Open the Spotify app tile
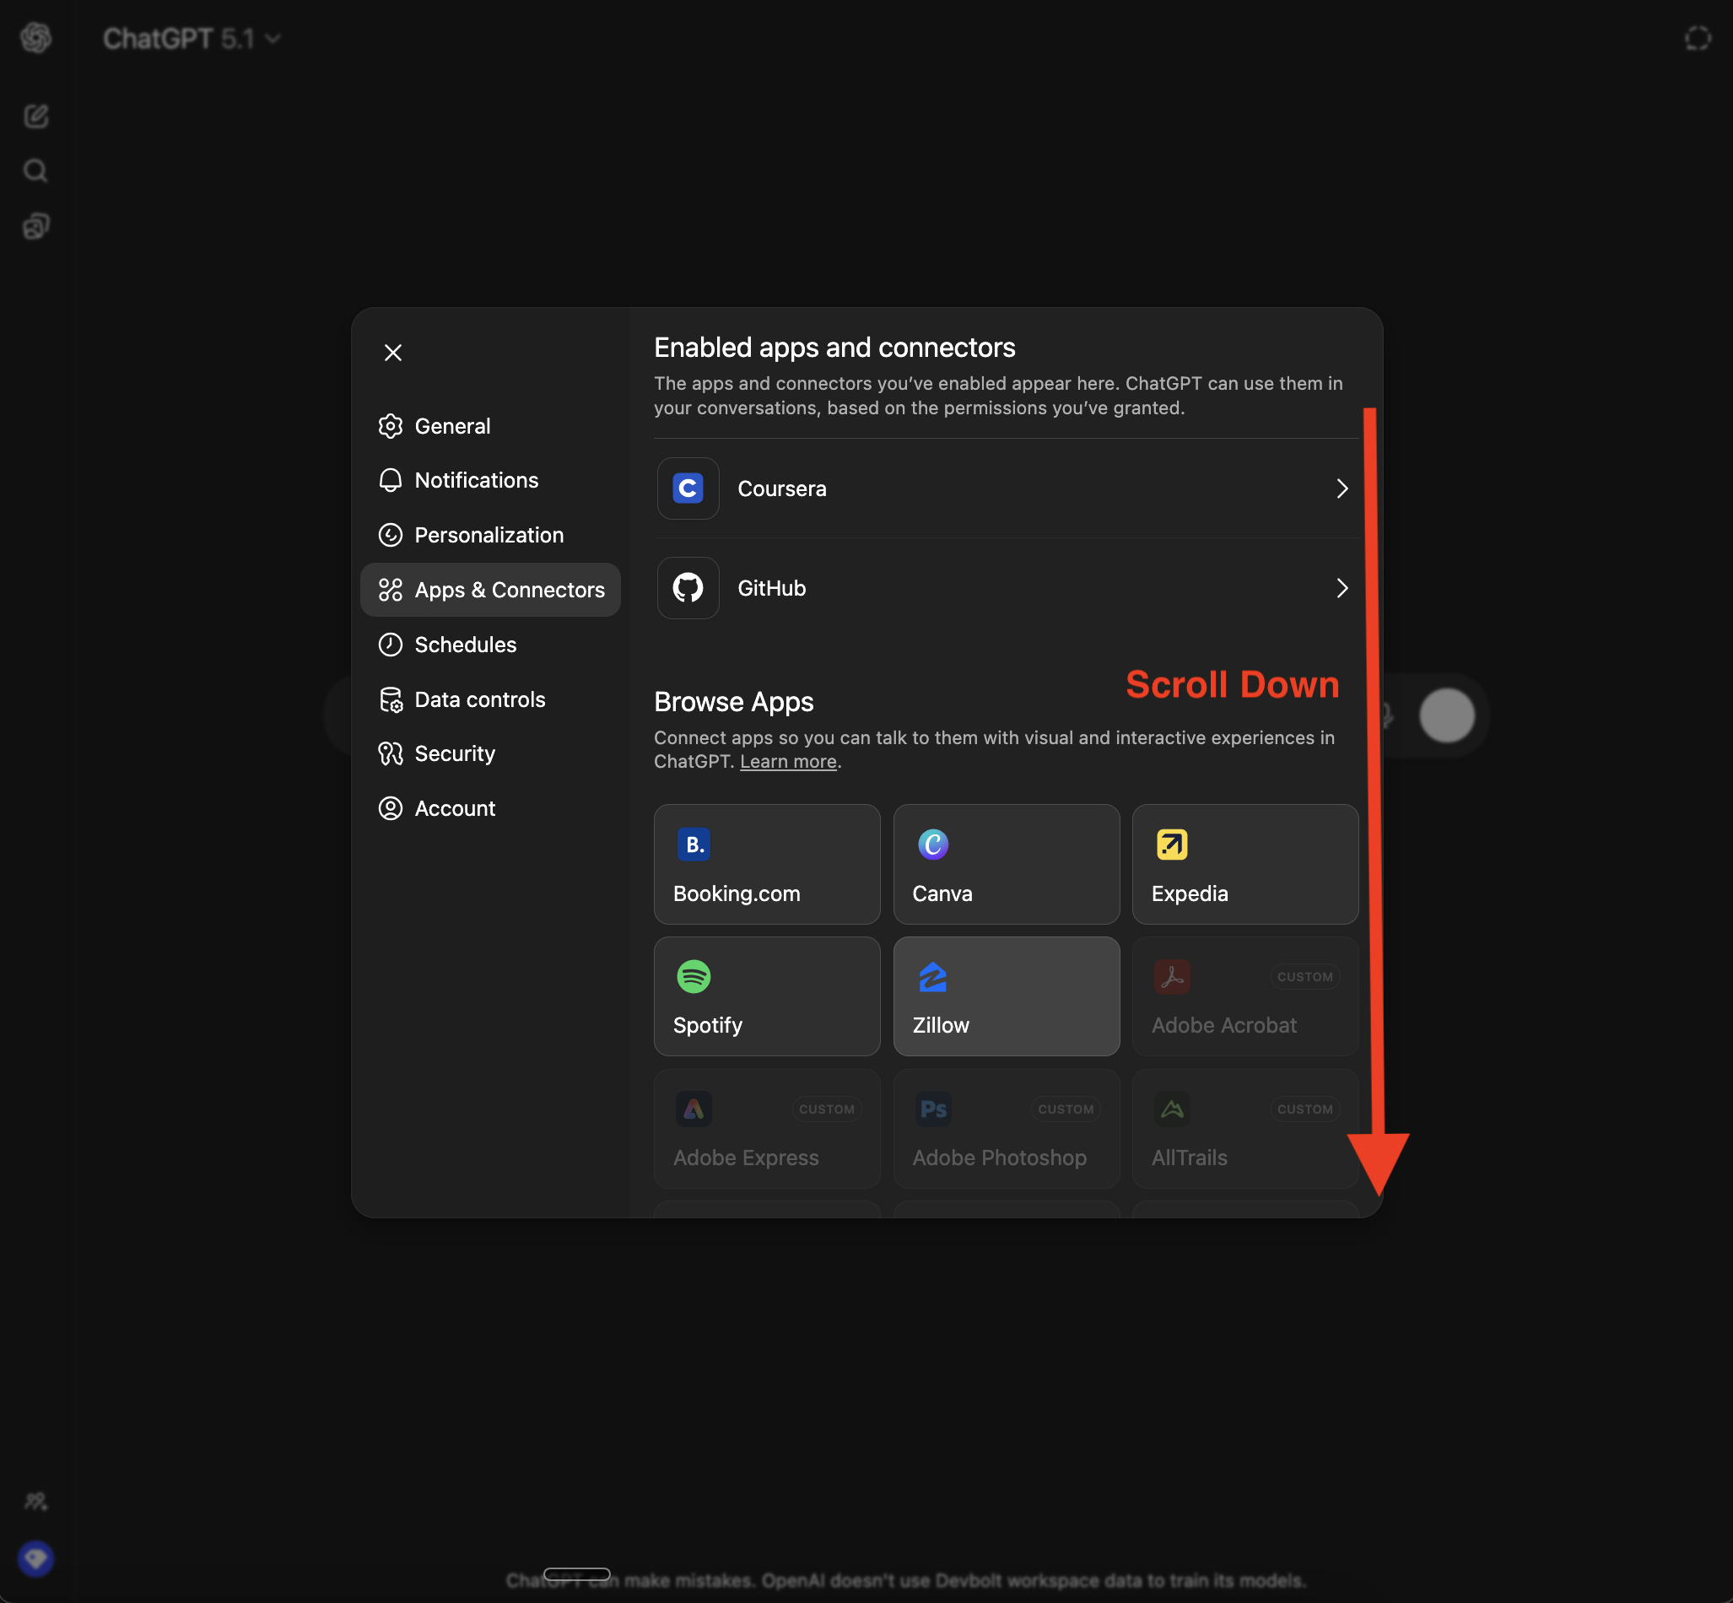The image size is (1733, 1603). click(767, 996)
